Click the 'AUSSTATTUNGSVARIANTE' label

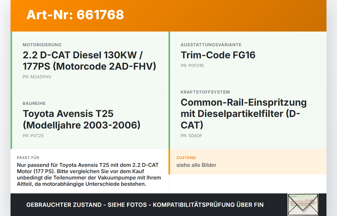tap(211, 45)
